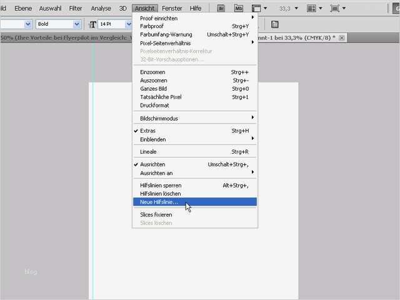Click the Ansicht menu header
400x300 pixels.
(144, 8)
